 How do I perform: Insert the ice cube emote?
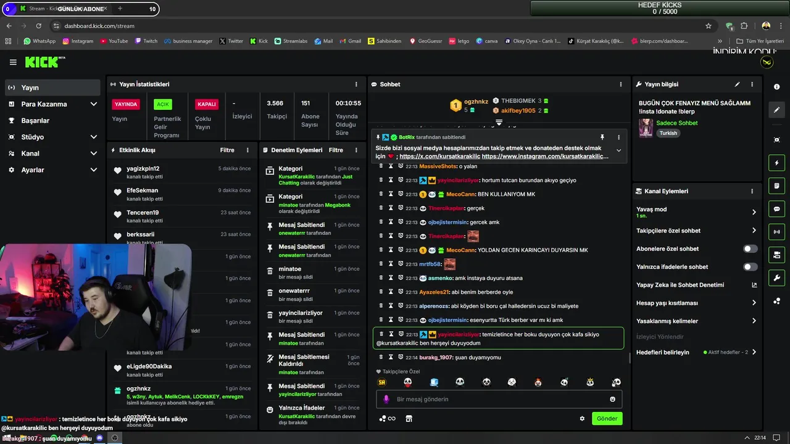click(434, 382)
